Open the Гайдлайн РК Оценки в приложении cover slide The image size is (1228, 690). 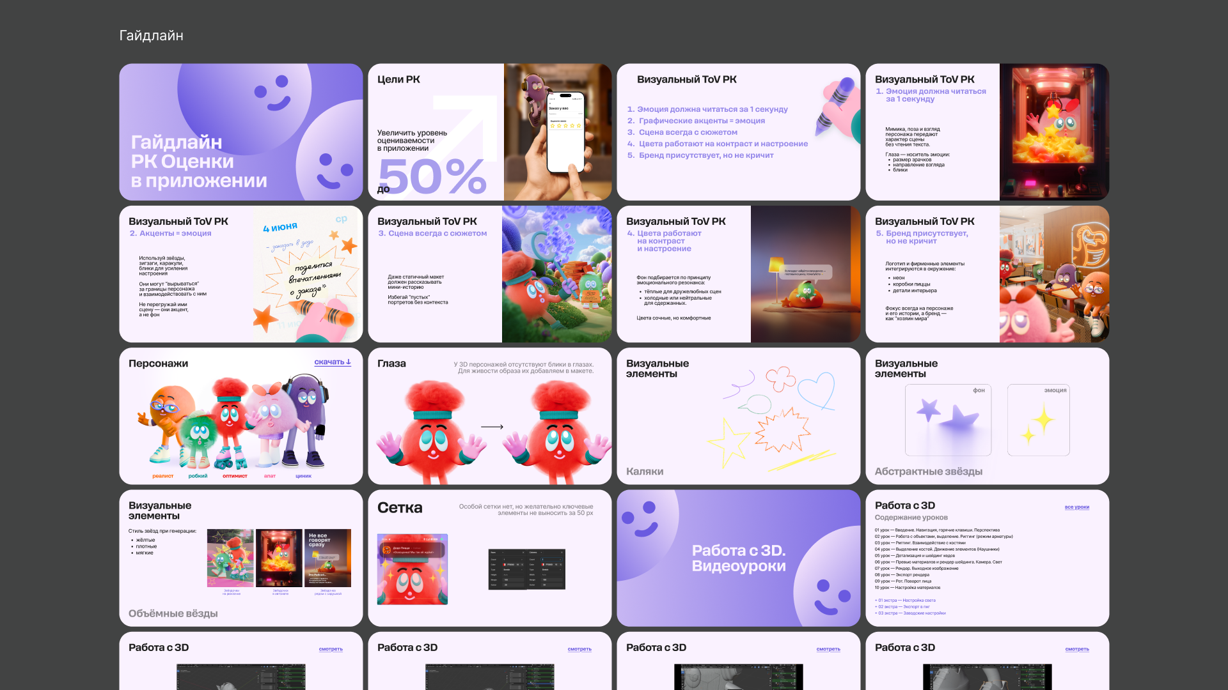[x=240, y=132]
